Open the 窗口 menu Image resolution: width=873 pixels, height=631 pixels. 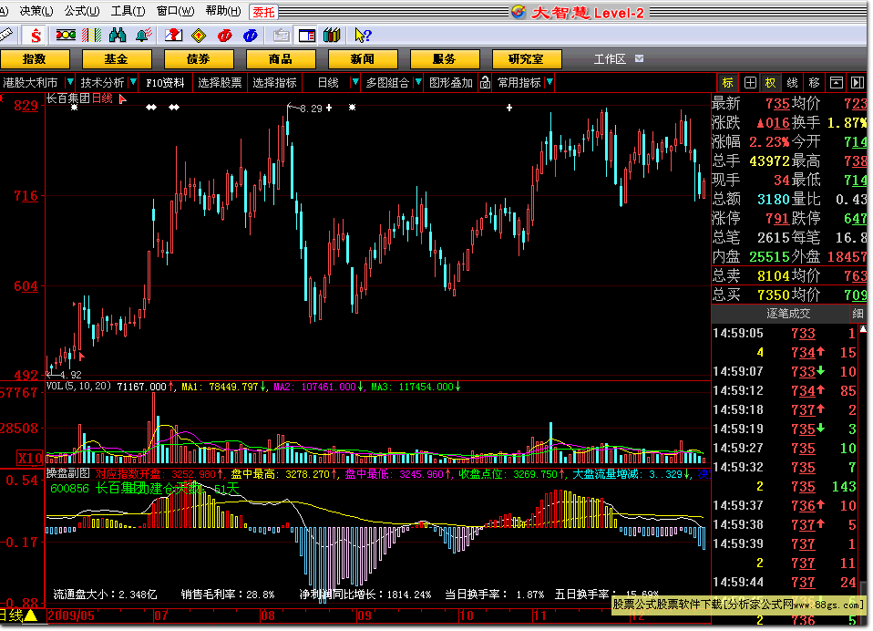pos(175,11)
